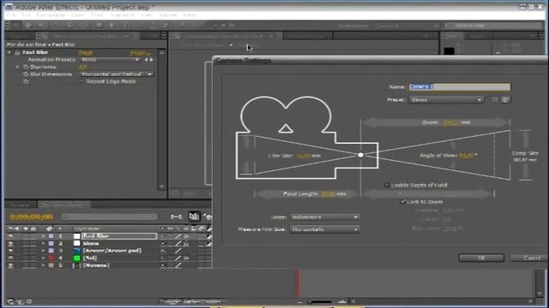Click the camera Name input field
Image resolution: width=549 pixels, height=308 pixels.
tap(460, 86)
